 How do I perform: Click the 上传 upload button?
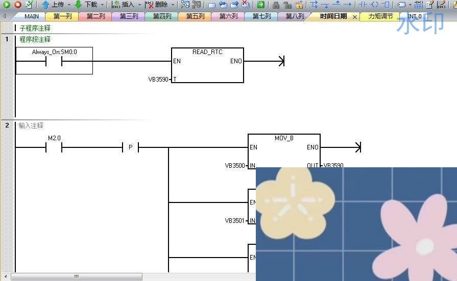tap(53, 5)
